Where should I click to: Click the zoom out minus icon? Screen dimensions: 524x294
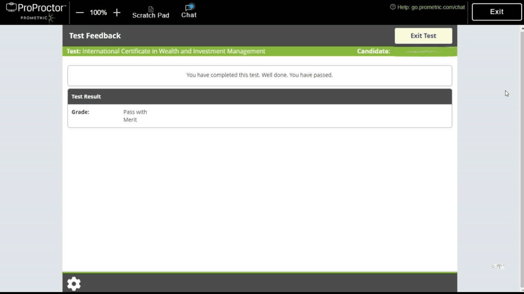click(x=80, y=13)
